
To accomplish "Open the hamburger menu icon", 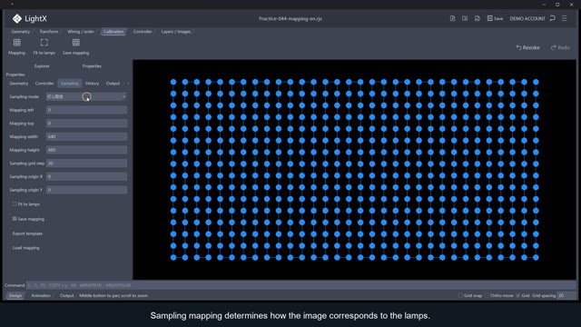I will pos(565,18).
